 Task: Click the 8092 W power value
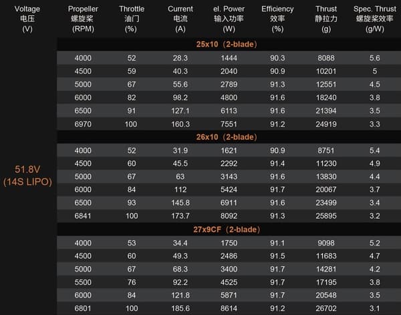tap(229, 216)
